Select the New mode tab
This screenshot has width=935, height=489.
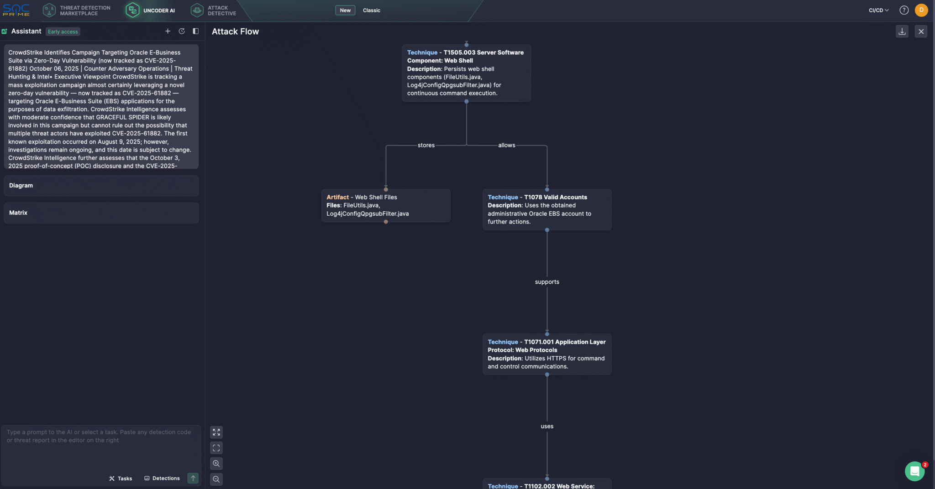coord(345,10)
